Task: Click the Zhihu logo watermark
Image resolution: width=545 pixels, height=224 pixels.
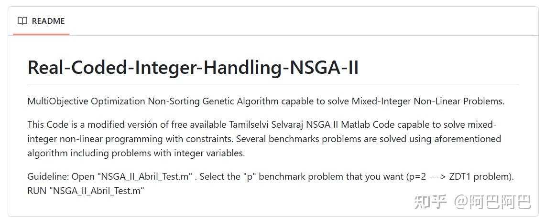Action: 430,202
